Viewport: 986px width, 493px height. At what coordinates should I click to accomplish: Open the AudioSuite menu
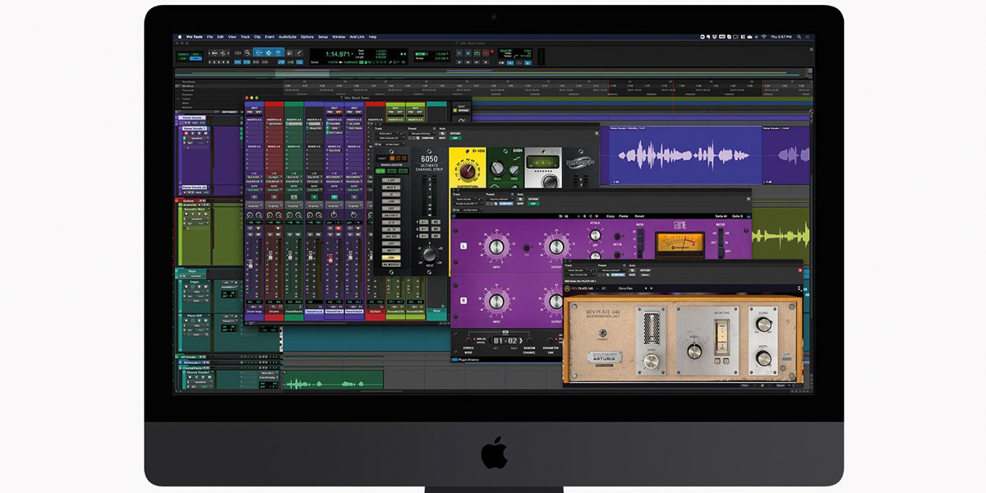coord(288,37)
